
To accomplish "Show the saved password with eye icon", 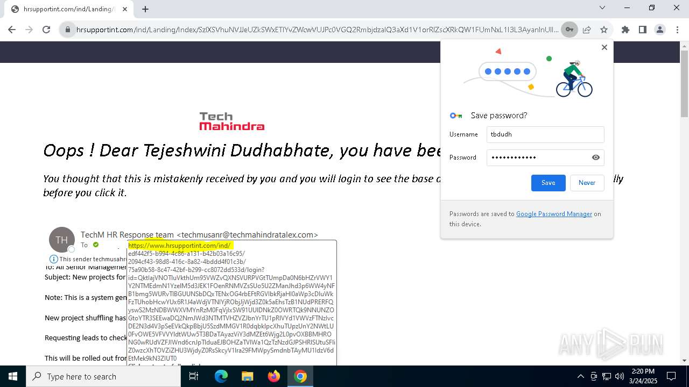I will [596, 157].
